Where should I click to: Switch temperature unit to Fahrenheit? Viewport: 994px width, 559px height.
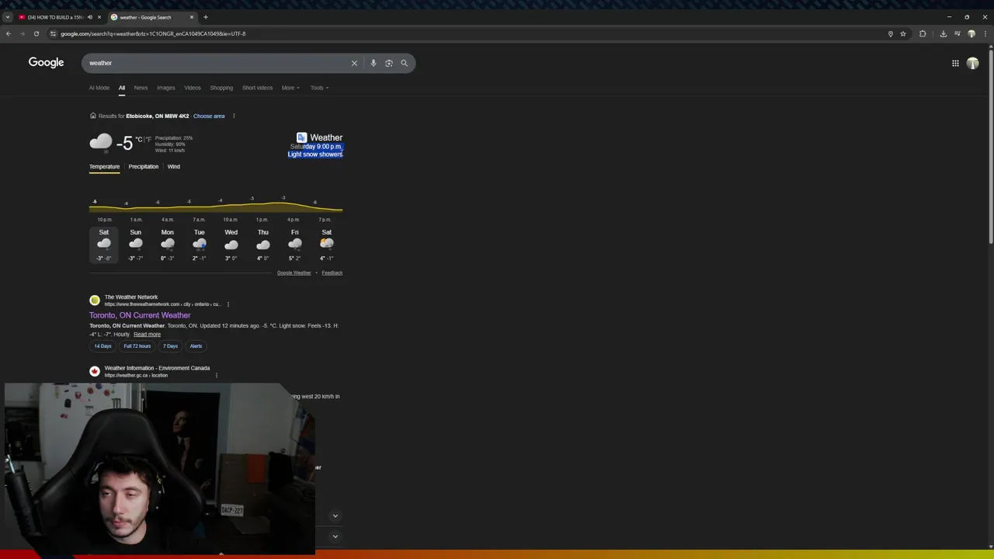point(148,139)
